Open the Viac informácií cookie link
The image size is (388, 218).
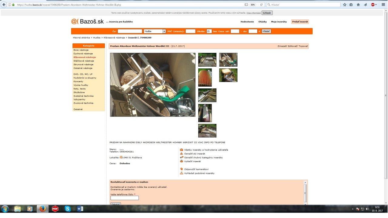point(253,13)
